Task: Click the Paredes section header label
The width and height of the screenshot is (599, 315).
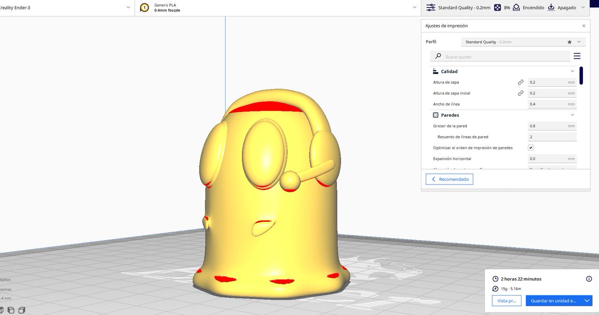Action: (x=450, y=115)
